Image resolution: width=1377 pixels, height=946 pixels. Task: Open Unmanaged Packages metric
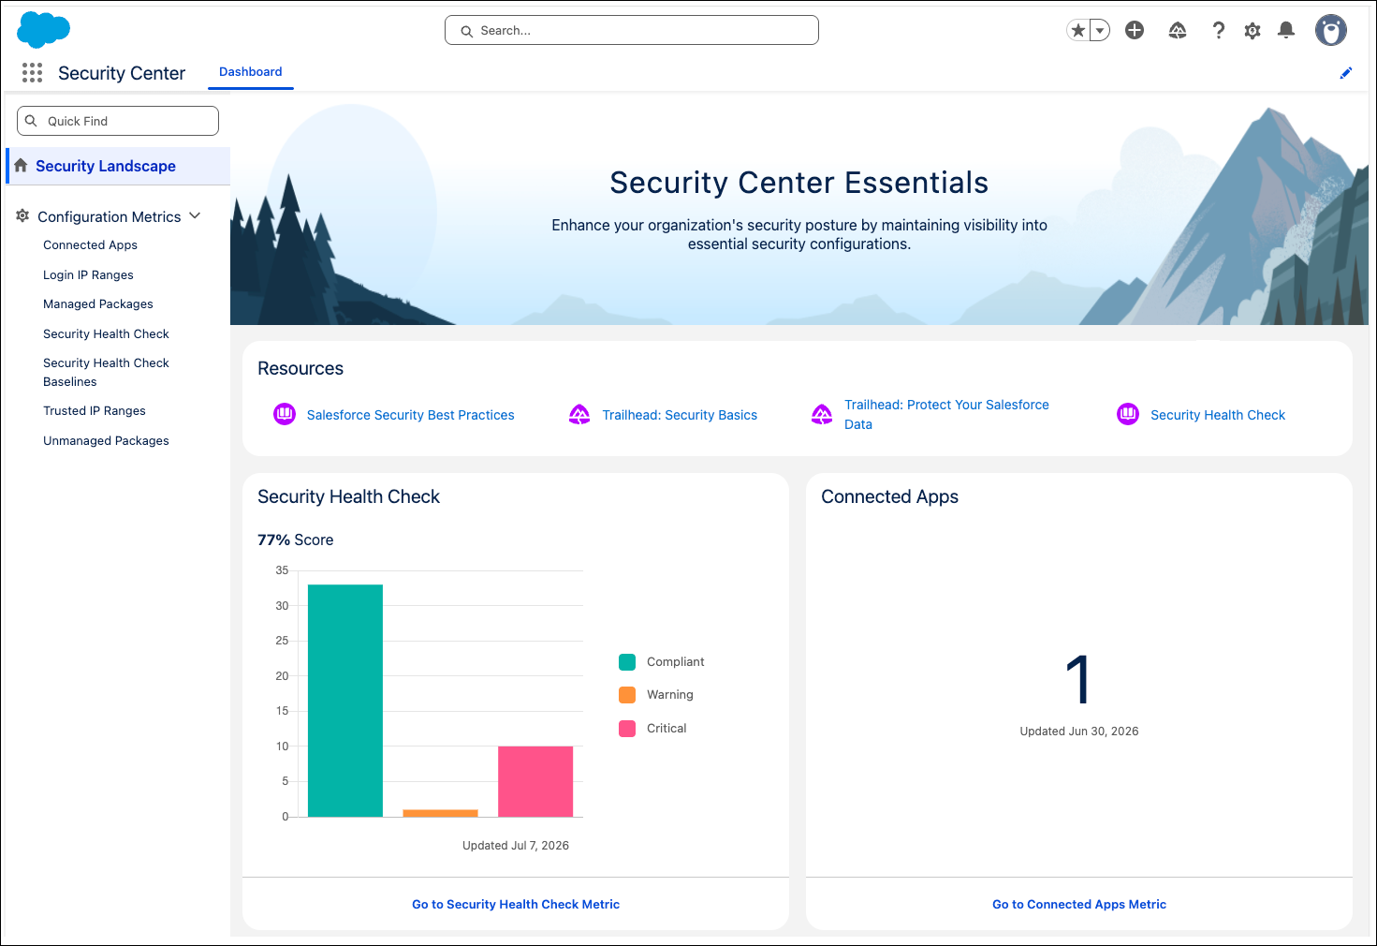coord(106,441)
